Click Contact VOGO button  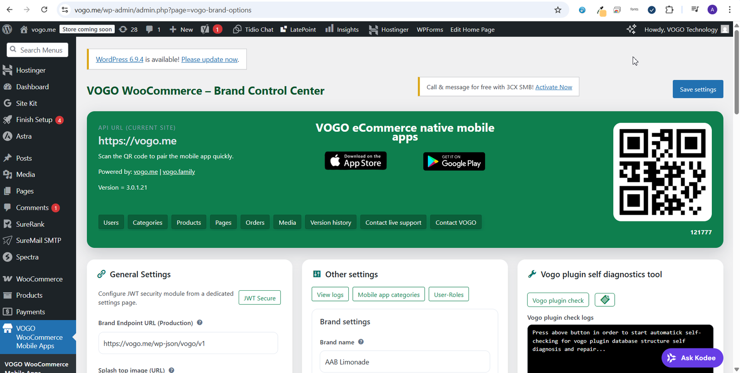[456, 222]
